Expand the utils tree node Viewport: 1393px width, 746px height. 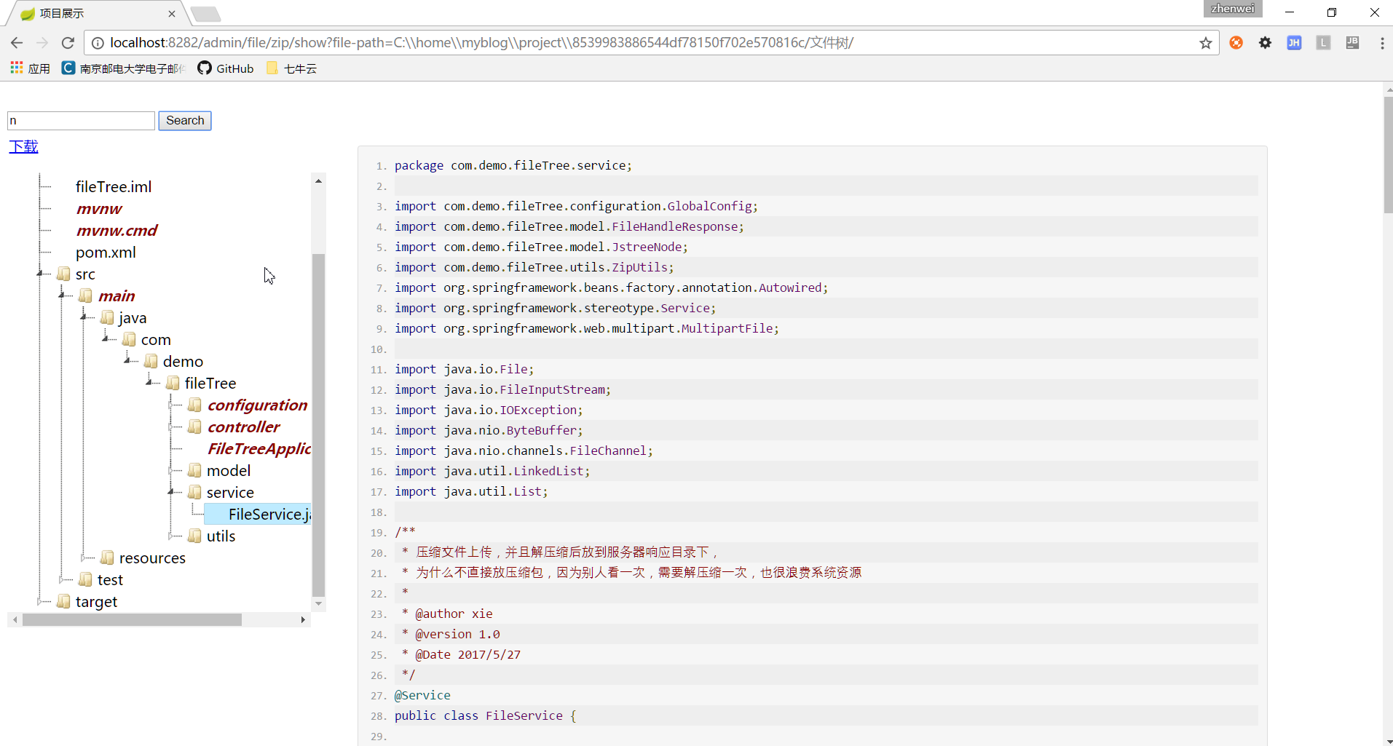click(171, 536)
